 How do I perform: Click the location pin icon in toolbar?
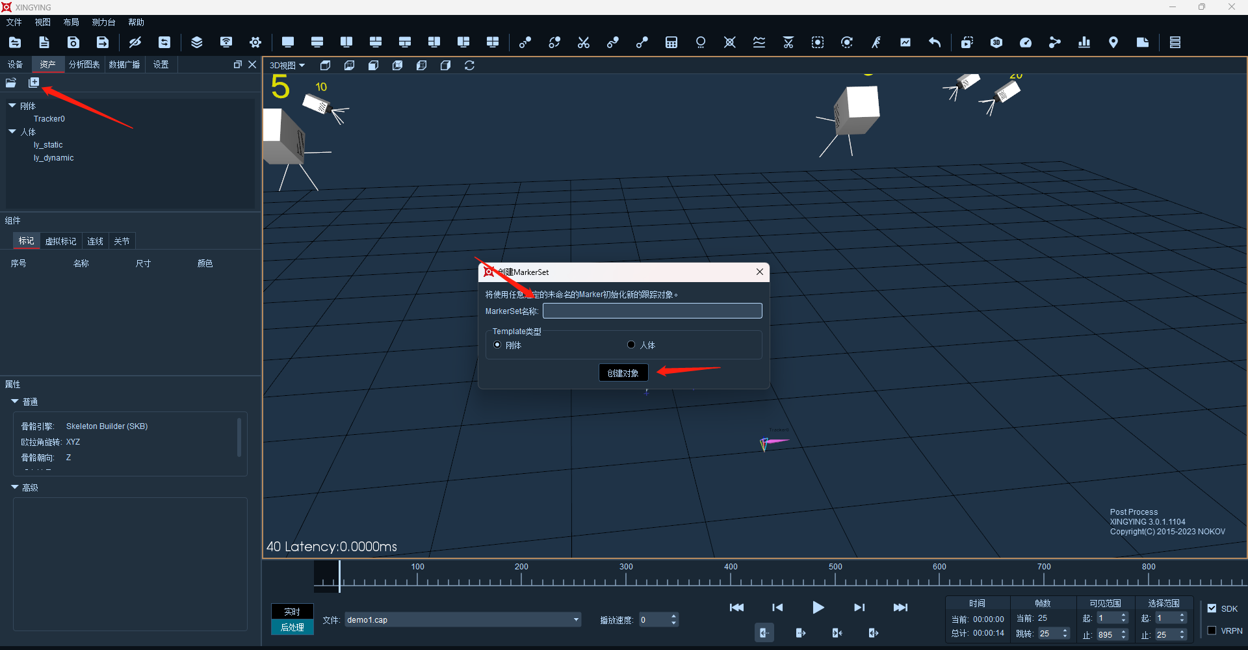click(x=1113, y=42)
